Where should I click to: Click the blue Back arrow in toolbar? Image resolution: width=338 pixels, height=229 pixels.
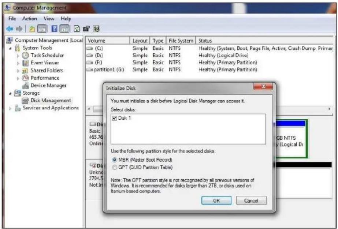pos(10,29)
